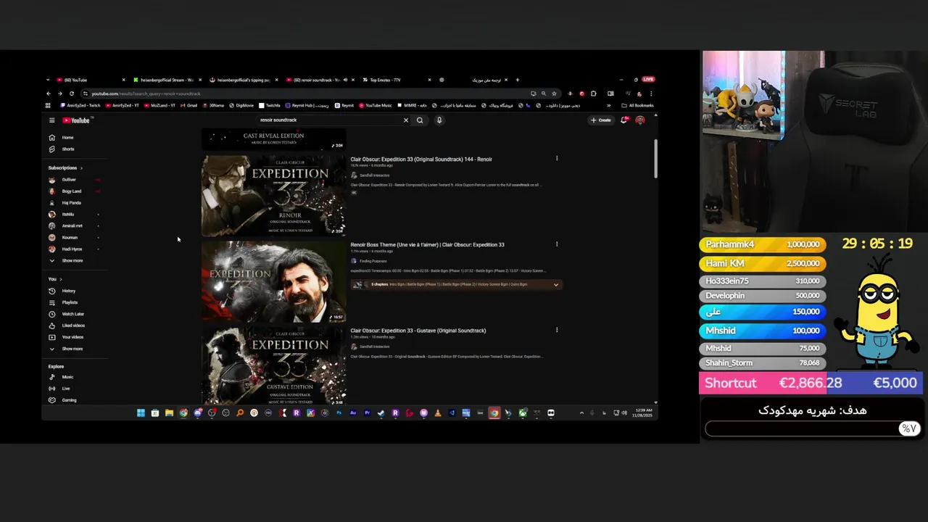The height and width of the screenshot is (522, 928).
Task: Expand Show more under Subscriptions
Action: pyautogui.click(x=67, y=261)
